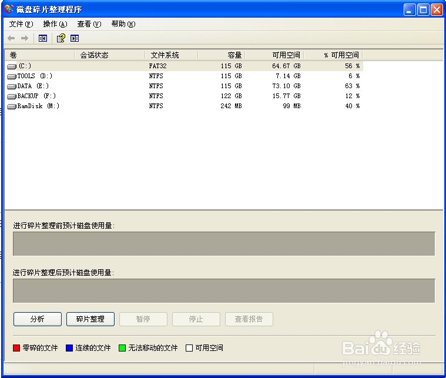Open the 操作(A) menu
446x378 pixels.
tap(55, 24)
